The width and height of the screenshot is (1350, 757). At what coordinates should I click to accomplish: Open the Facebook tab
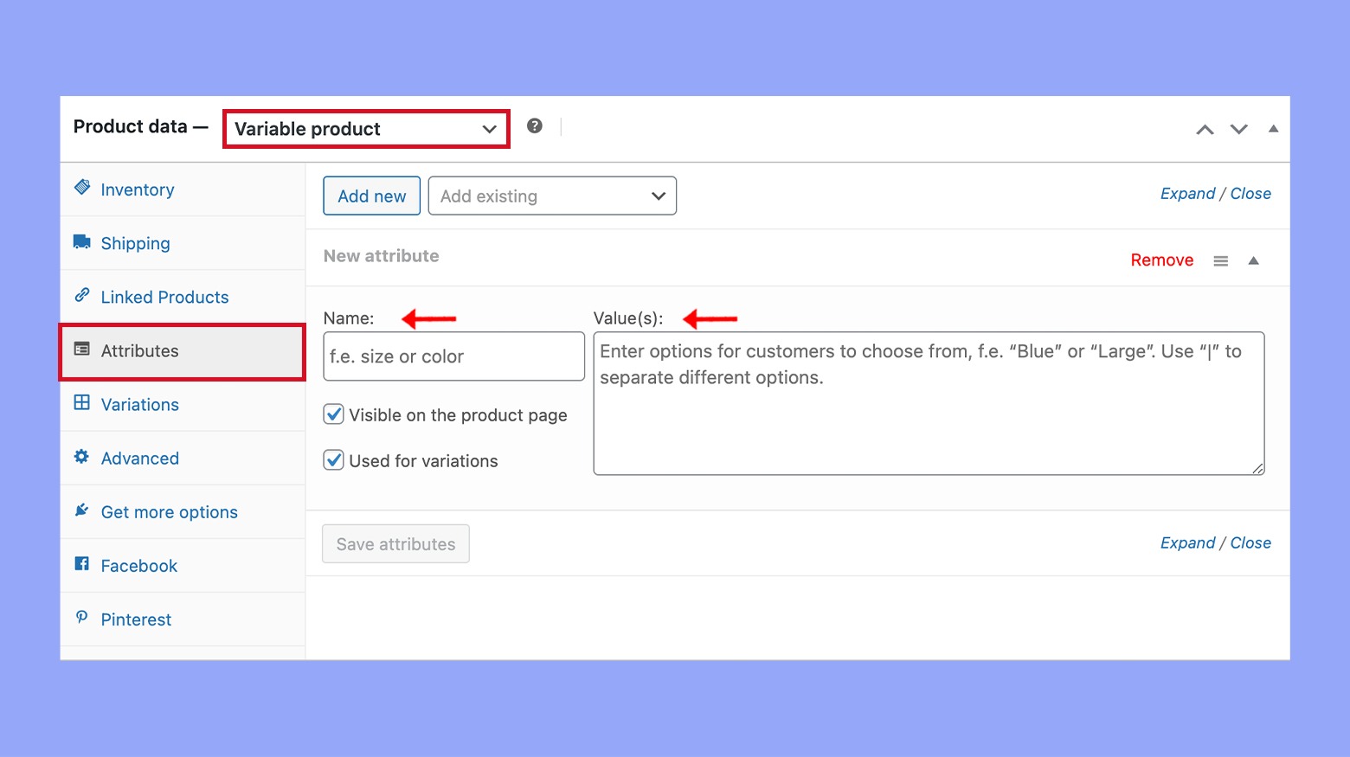coord(183,565)
